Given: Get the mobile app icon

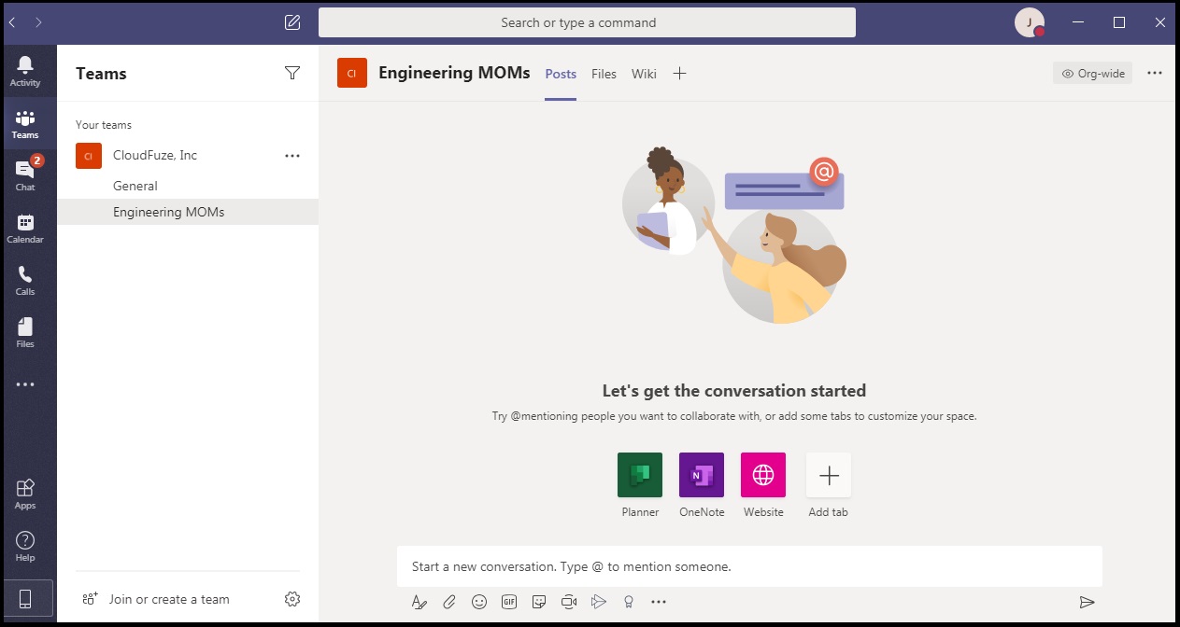Looking at the screenshot, I should pyautogui.click(x=25, y=600).
